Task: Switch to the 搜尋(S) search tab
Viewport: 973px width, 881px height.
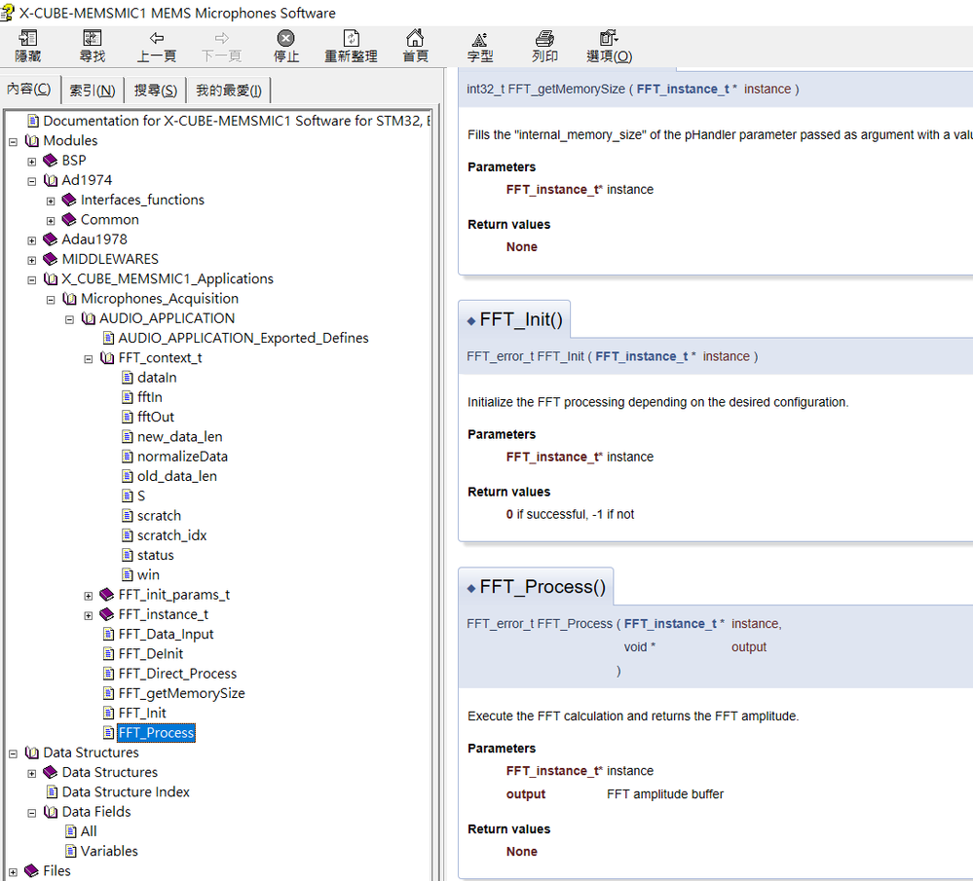Action: 156,91
